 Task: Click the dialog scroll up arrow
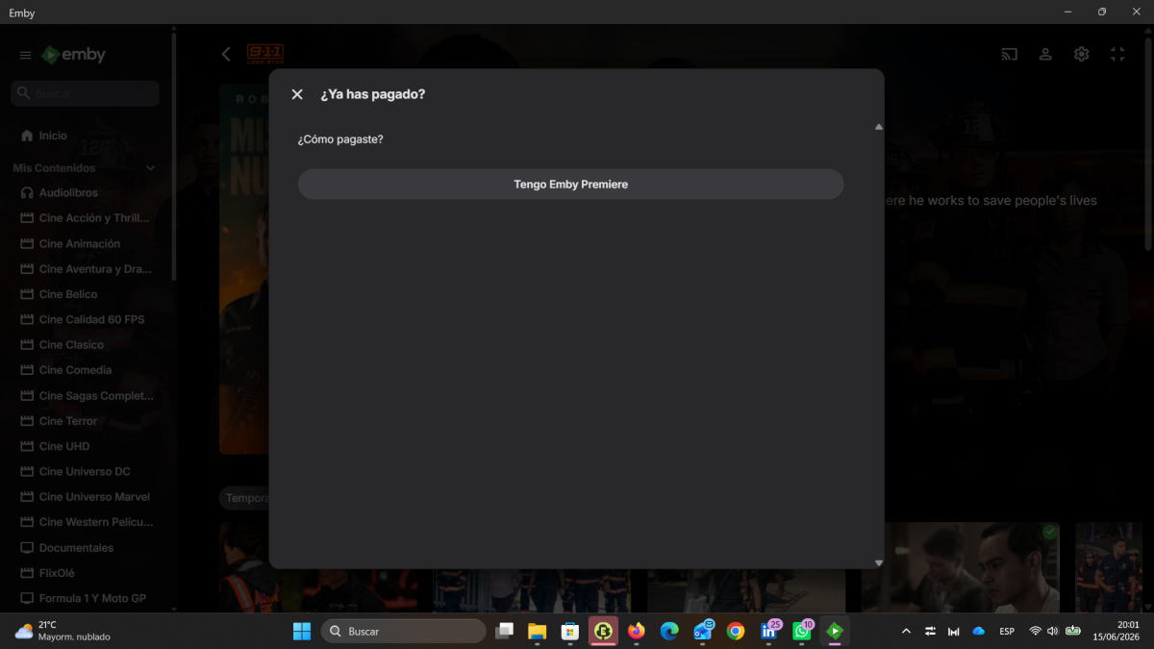(x=878, y=127)
